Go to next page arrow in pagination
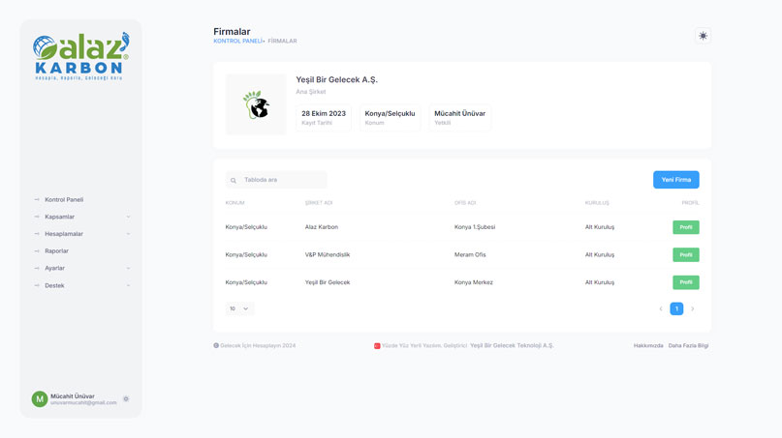 692,308
